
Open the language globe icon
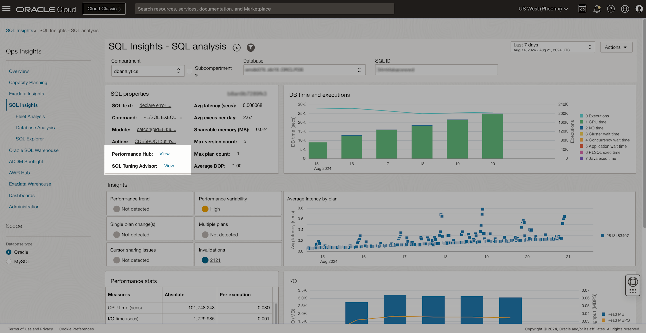[x=625, y=9]
